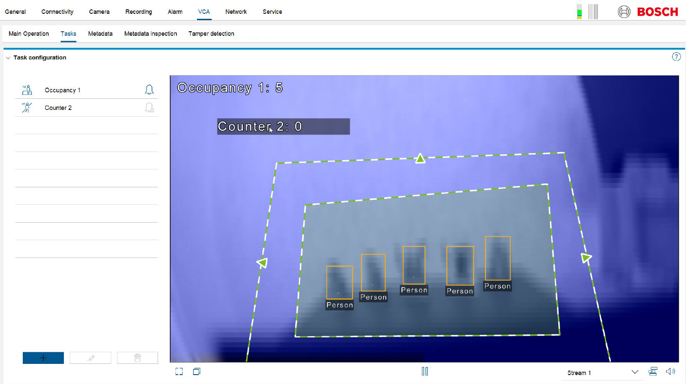Screen dimensions: 686x384
Task: Enter fullscreen video view
Action: coord(179,371)
